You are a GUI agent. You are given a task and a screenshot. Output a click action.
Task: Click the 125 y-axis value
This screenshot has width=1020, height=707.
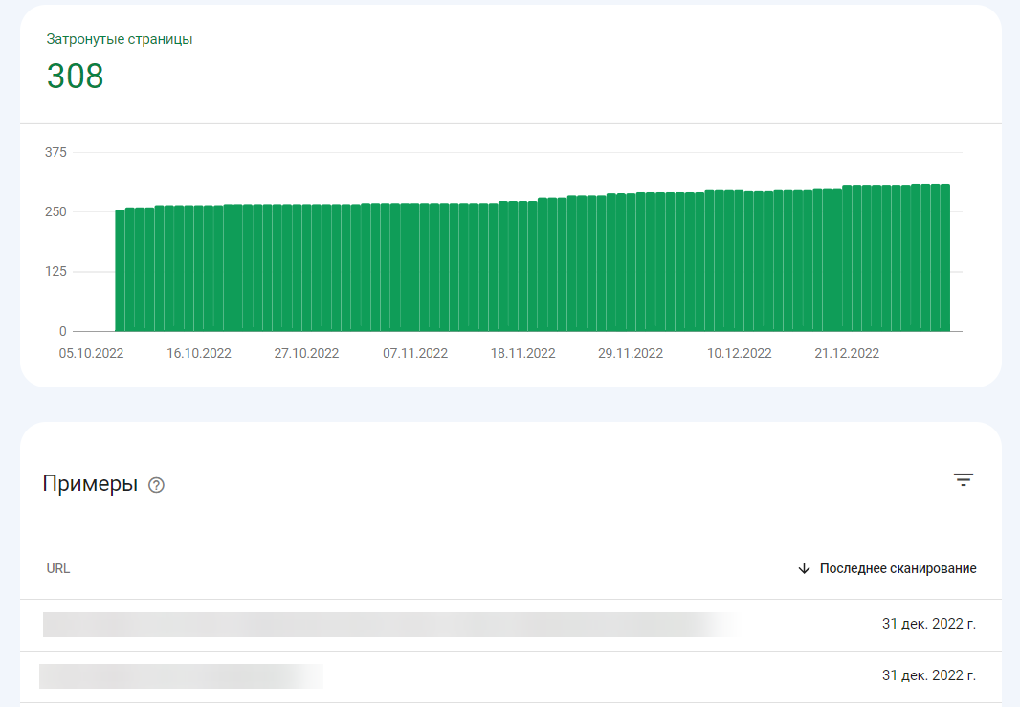coord(55,271)
